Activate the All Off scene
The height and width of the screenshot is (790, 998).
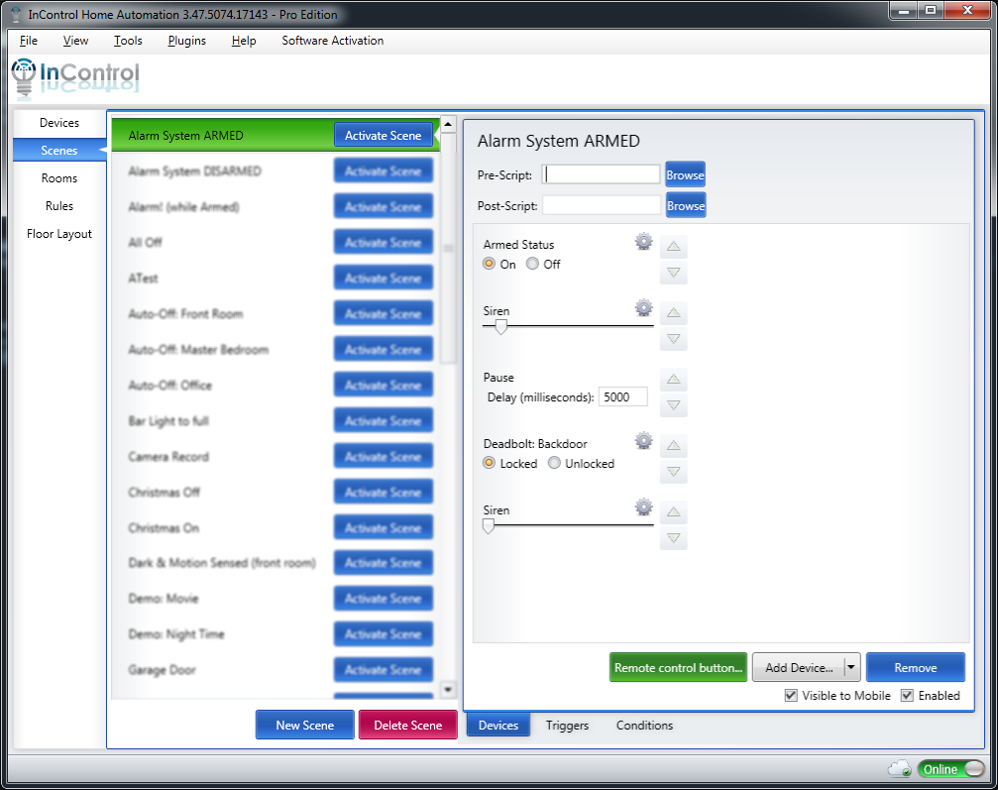[383, 243]
